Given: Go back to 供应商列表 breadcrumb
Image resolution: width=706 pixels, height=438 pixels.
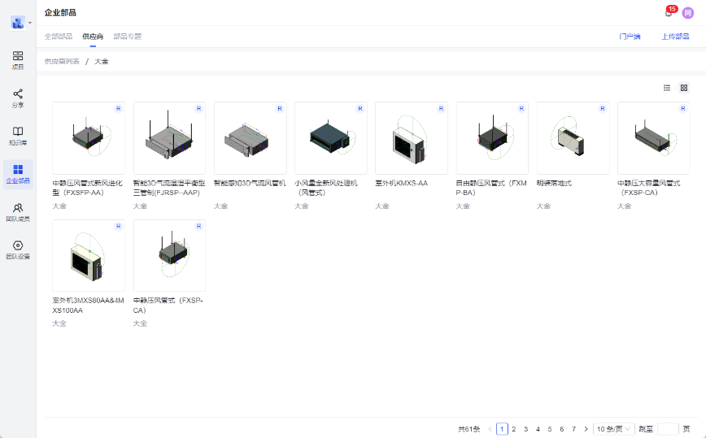Looking at the screenshot, I should coord(62,62).
